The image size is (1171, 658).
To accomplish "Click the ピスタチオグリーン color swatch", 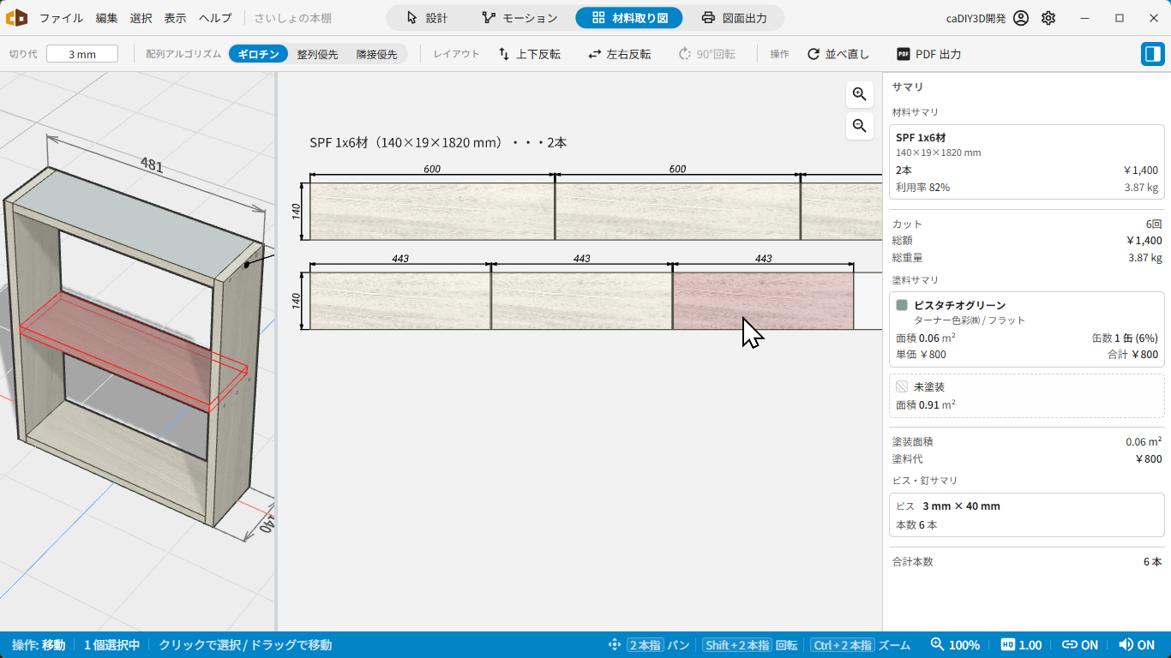I will tap(902, 305).
